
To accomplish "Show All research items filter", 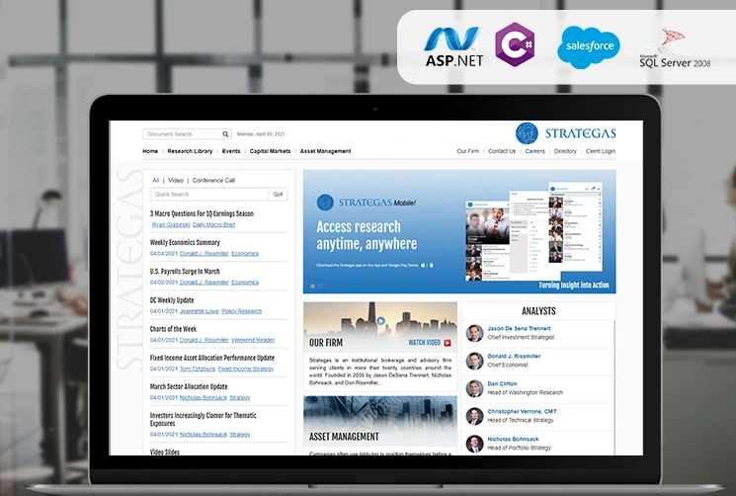I will tap(155, 181).
